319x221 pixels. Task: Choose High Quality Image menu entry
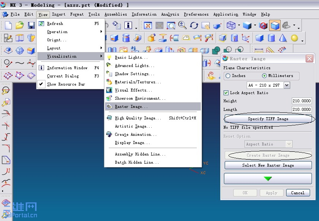point(153,118)
